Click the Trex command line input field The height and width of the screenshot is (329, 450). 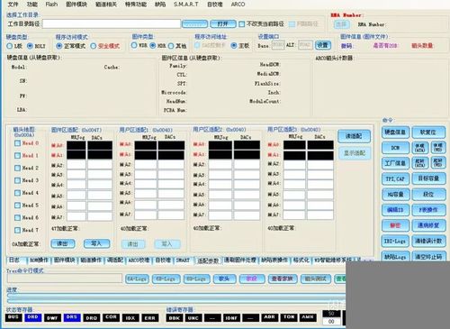pyautogui.click(x=65, y=279)
